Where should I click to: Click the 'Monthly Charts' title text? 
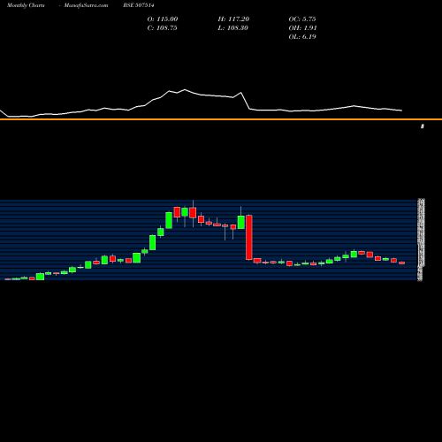click(26, 5)
